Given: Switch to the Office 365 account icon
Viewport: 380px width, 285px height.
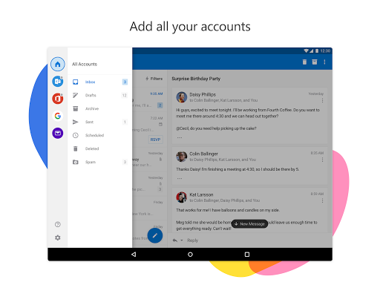Looking at the screenshot, I should click(58, 99).
